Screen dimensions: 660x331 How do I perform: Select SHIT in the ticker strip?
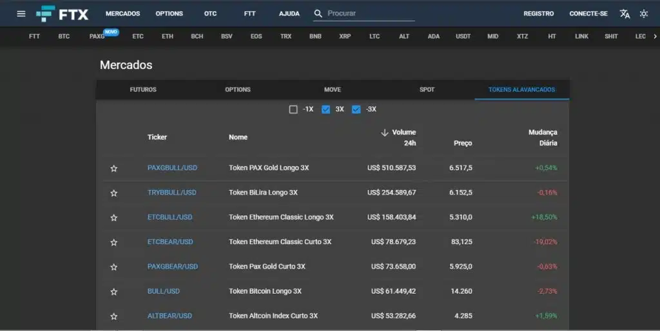611,37
